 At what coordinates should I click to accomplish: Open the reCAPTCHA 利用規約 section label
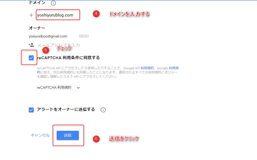54,87
